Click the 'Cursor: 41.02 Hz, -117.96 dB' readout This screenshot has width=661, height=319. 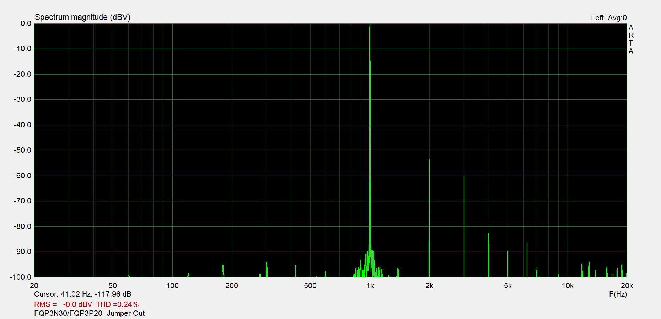pos(83,294)
